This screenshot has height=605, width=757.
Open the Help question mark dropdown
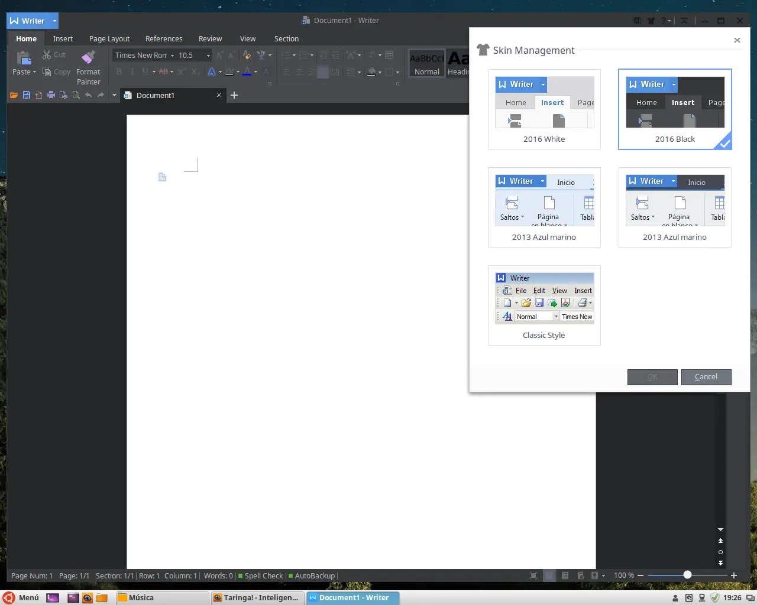666,21
